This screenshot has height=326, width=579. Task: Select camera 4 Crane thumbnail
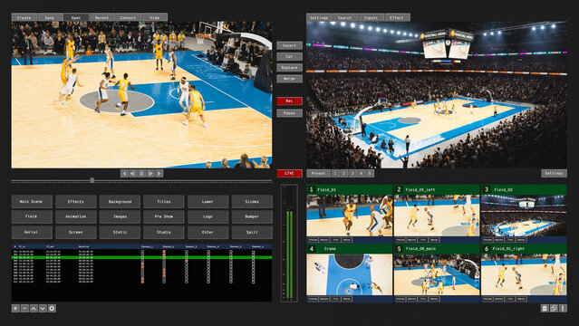click(x=350, y=274)
